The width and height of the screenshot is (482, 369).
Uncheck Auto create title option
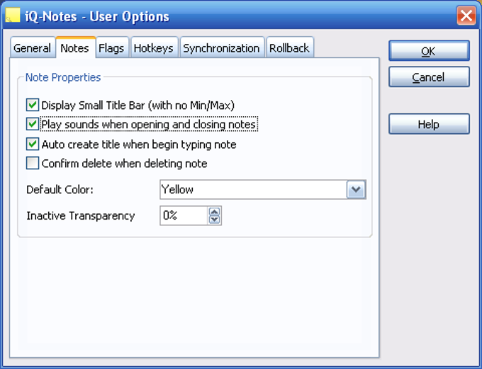pyautogui.click(x=33, y=144)
